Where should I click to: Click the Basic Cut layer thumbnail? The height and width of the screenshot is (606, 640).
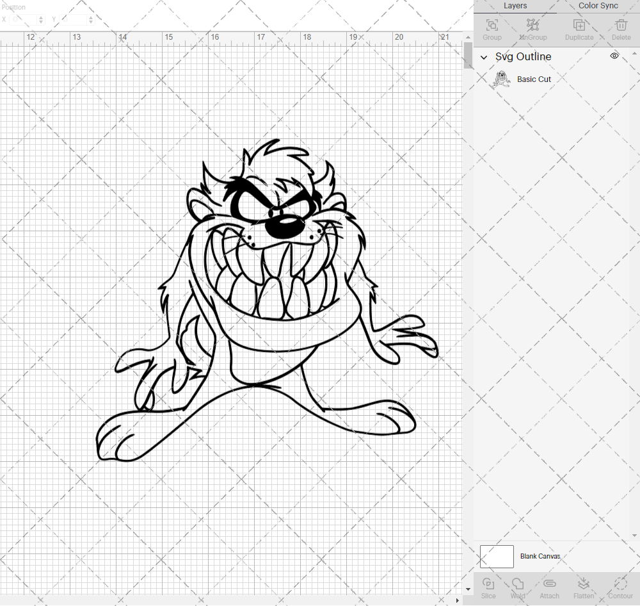[501, 79]
